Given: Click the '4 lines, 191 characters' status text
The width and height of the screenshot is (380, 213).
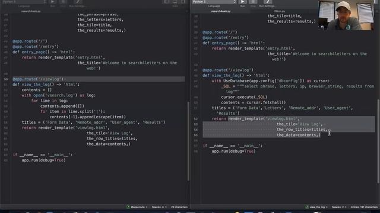Looking at the screenshot, I should [x=364, y=207].
